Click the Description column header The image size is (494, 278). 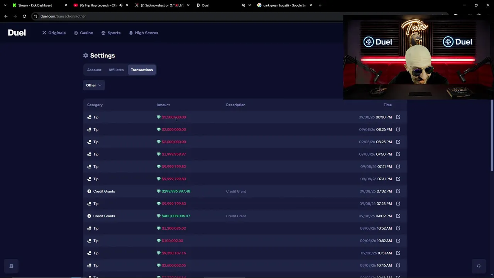click(236, 105)
